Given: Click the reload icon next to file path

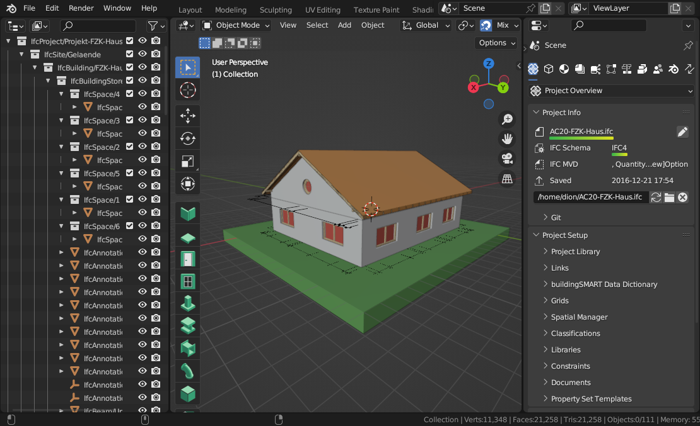Looking at the screenshot, I should coord(656,198).
